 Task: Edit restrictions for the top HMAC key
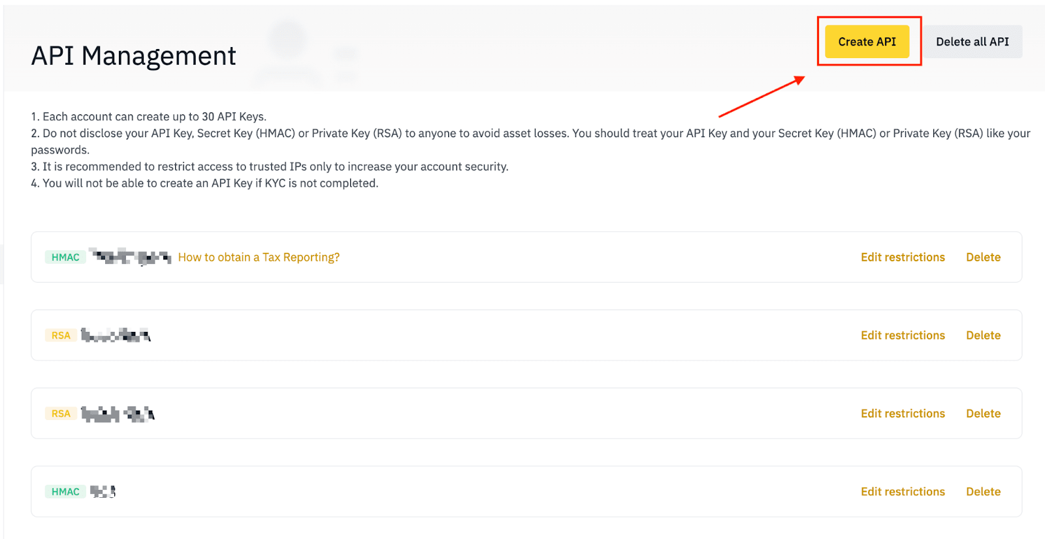tap(903, 257)
